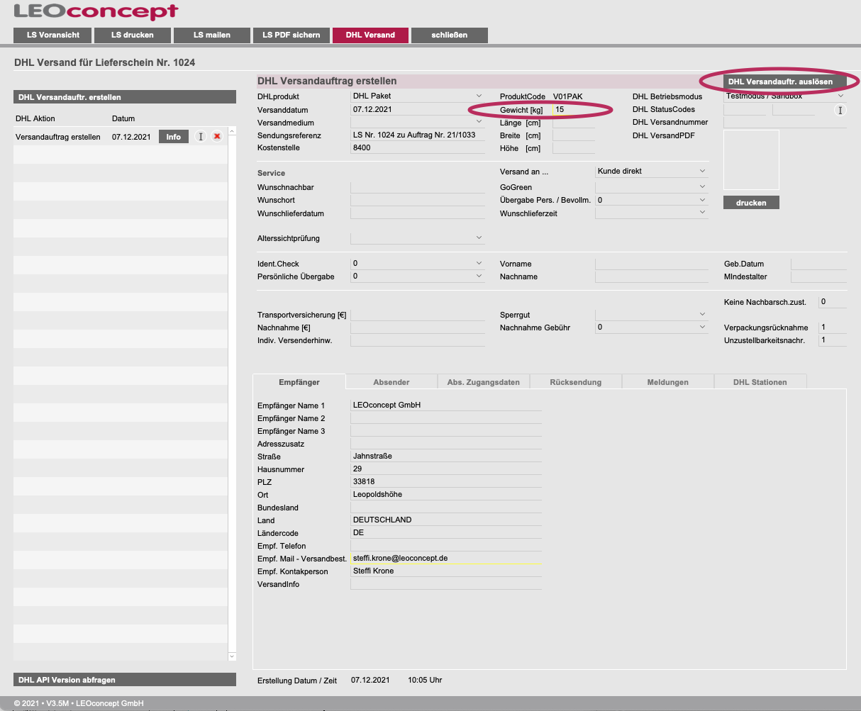Expand the Versandmedium dropdown
861x711 pixels.
tap(479, 122)
